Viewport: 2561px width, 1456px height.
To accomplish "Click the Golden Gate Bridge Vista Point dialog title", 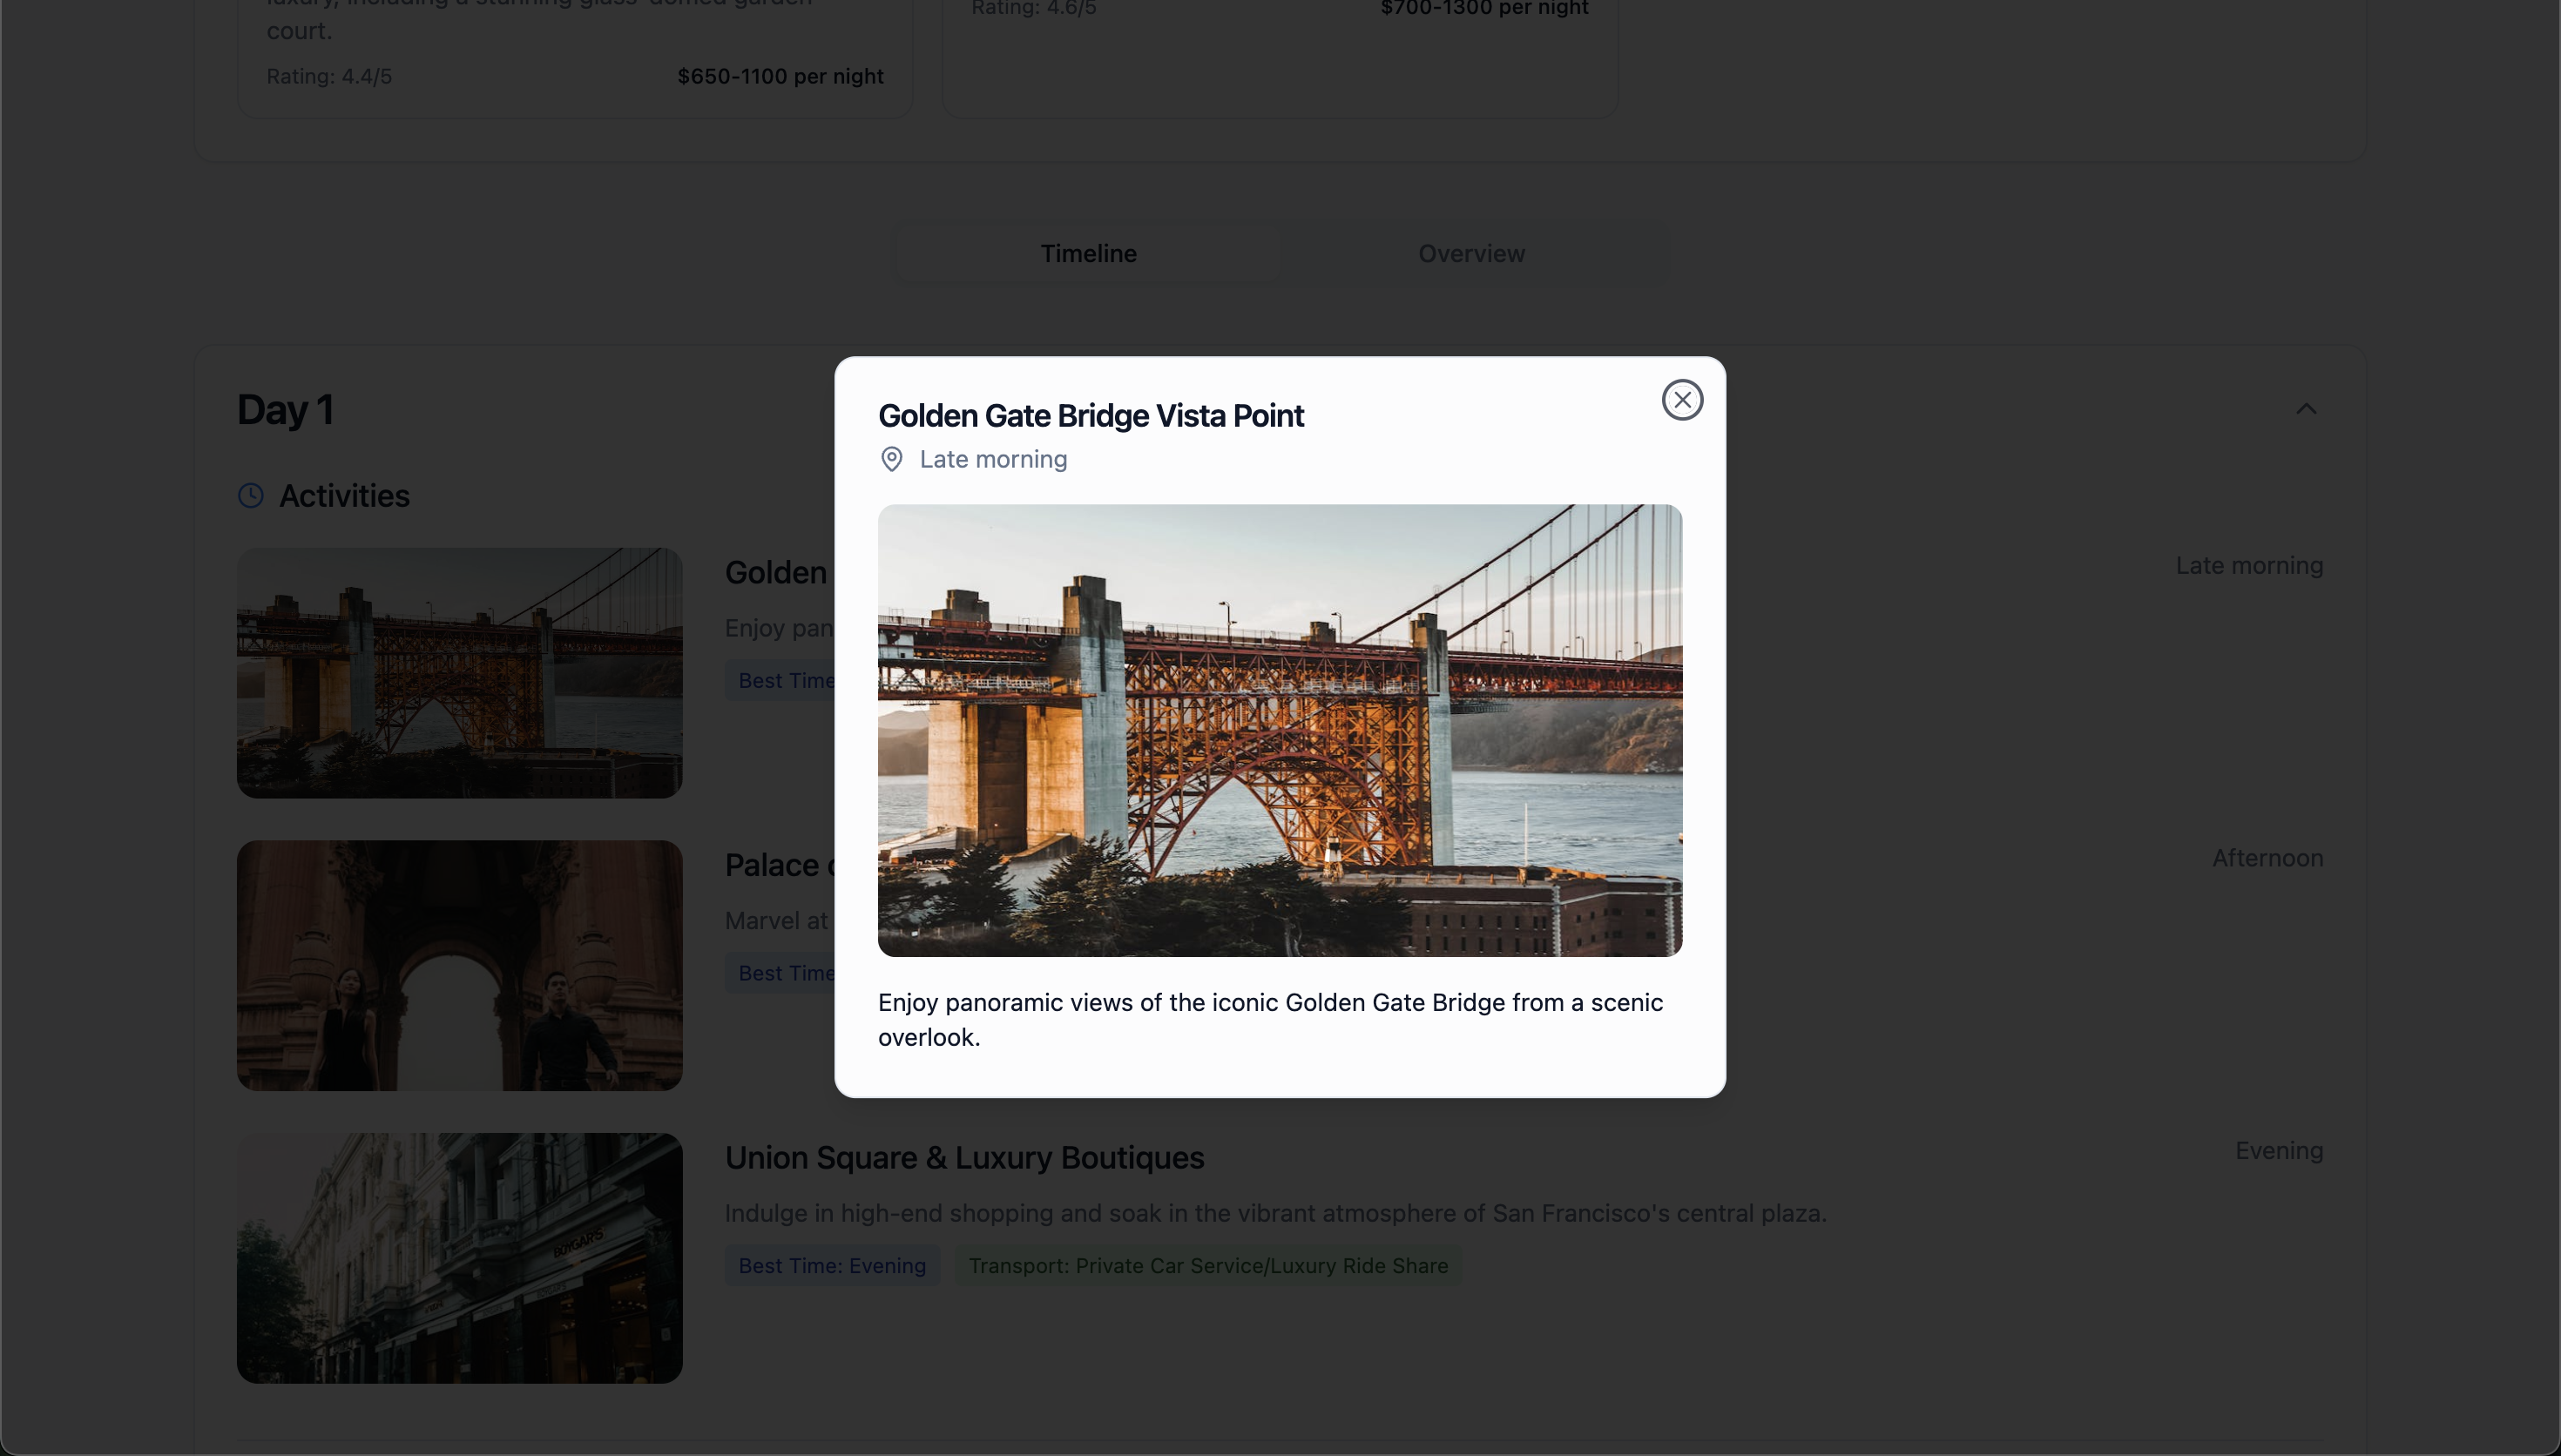I will [x=1090, y=415].
